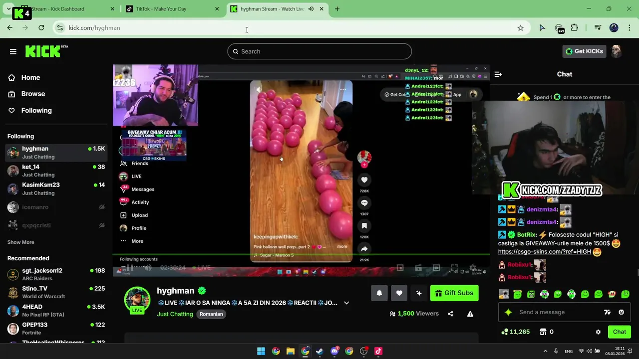
Task: Open the user avatar menu on Kick
Action: point(617,51)
